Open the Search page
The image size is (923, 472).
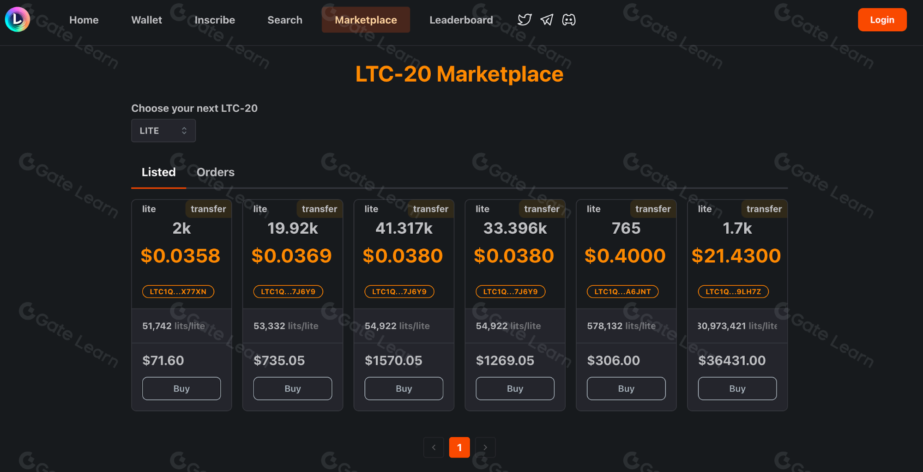[x=285, y=20]
